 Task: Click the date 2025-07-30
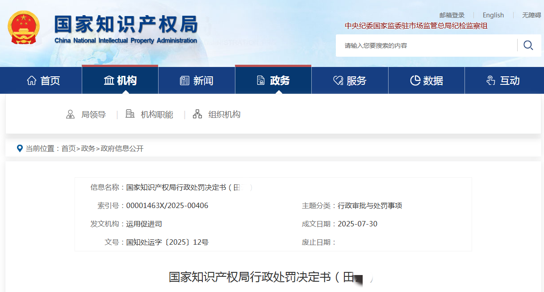[x=358, y=224]
